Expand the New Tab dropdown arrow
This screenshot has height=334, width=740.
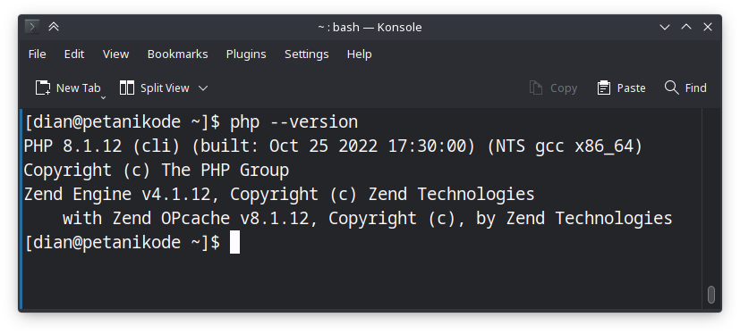pos(104,97)
